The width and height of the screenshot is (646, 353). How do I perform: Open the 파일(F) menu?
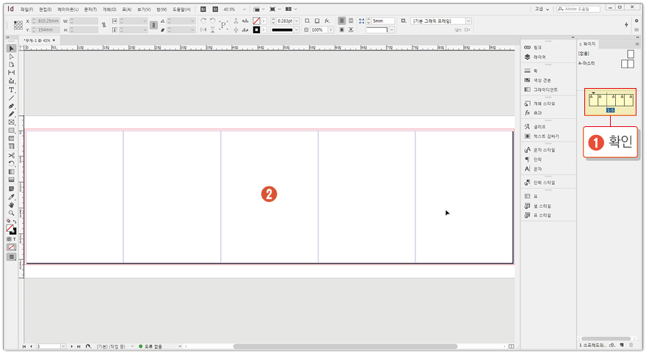click(x=26, y=9)
